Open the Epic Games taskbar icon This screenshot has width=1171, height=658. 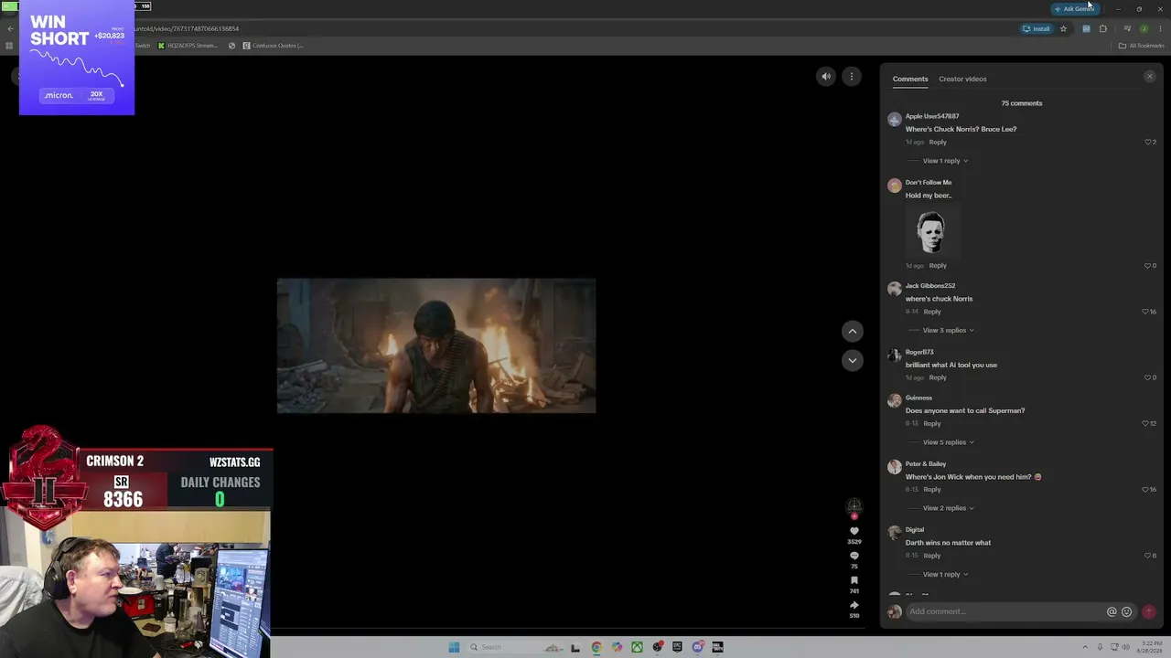677,647
